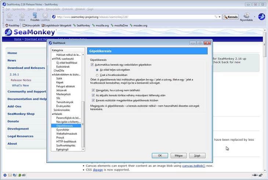Click the online/offline connection icon
This screenshot has height=180, width=268.
(x=255, y=175)
